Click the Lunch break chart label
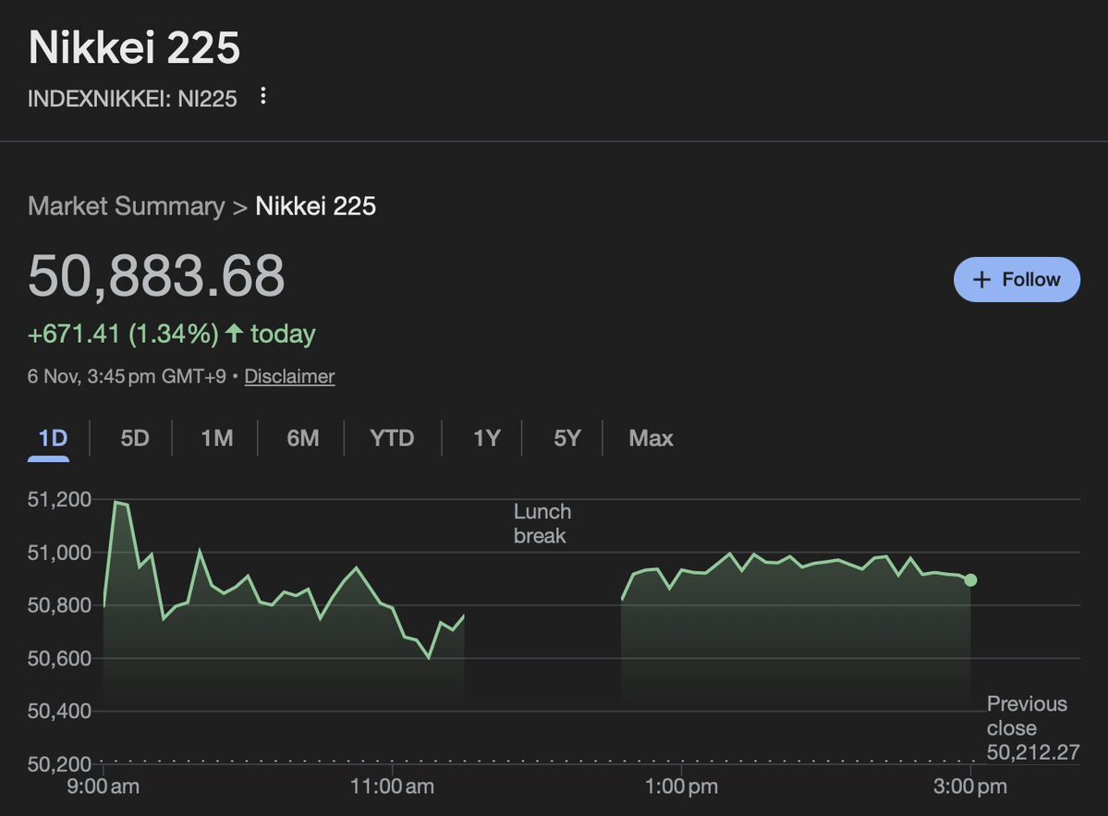 [542, 523]
